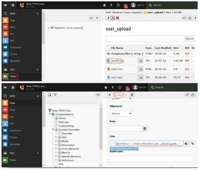This screenshot has height=170, width=200.
Task: Open index.html file link
Action: (x=117, y=69)
